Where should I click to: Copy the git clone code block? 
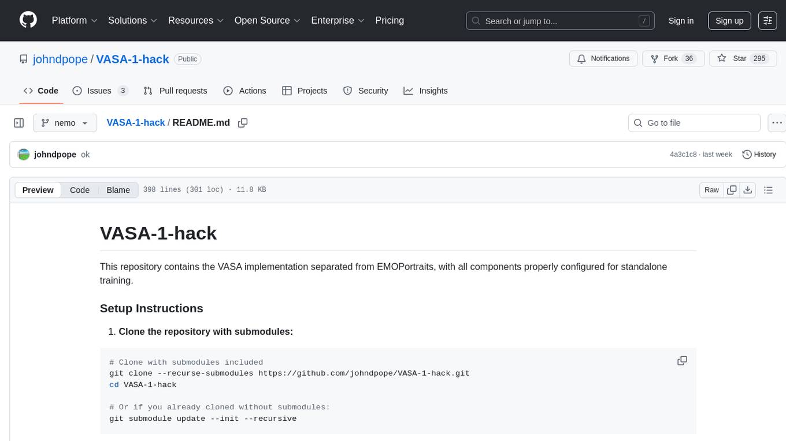tap(682, 361)
